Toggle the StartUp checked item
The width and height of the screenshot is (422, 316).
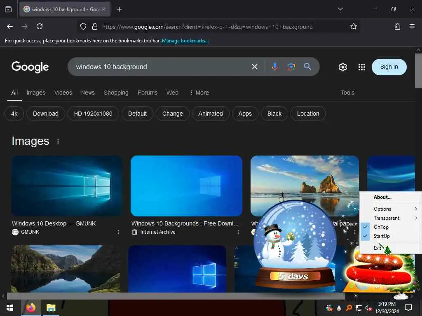(390, 236)
